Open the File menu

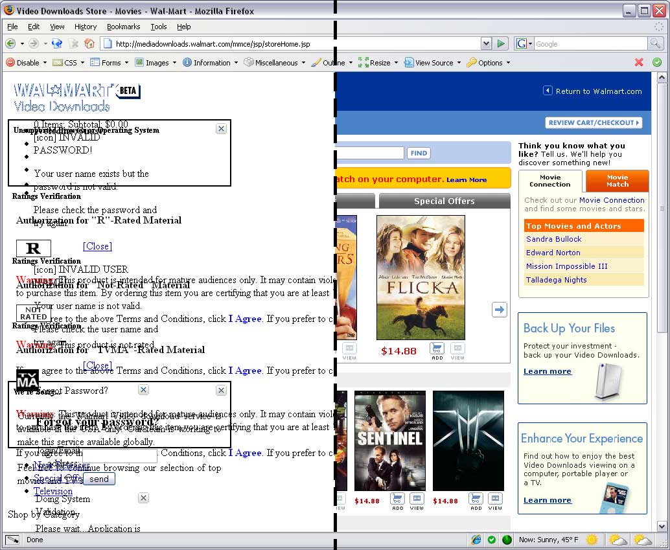12,27
